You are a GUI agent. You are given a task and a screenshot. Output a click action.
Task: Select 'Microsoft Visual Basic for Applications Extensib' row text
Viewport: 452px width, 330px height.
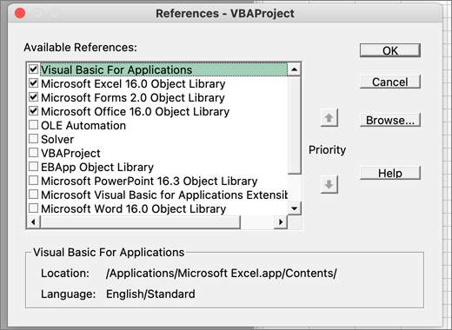coord(164,195)
